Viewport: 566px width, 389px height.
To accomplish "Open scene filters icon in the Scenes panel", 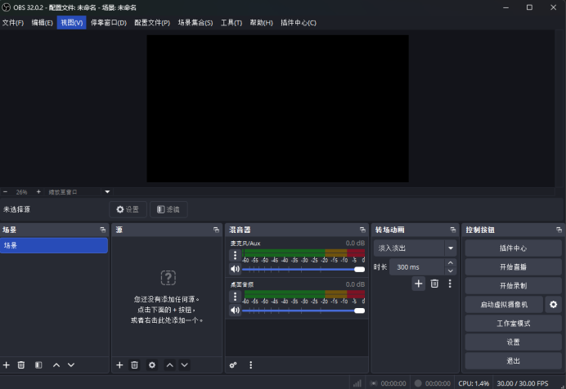I will click(38, 364).
